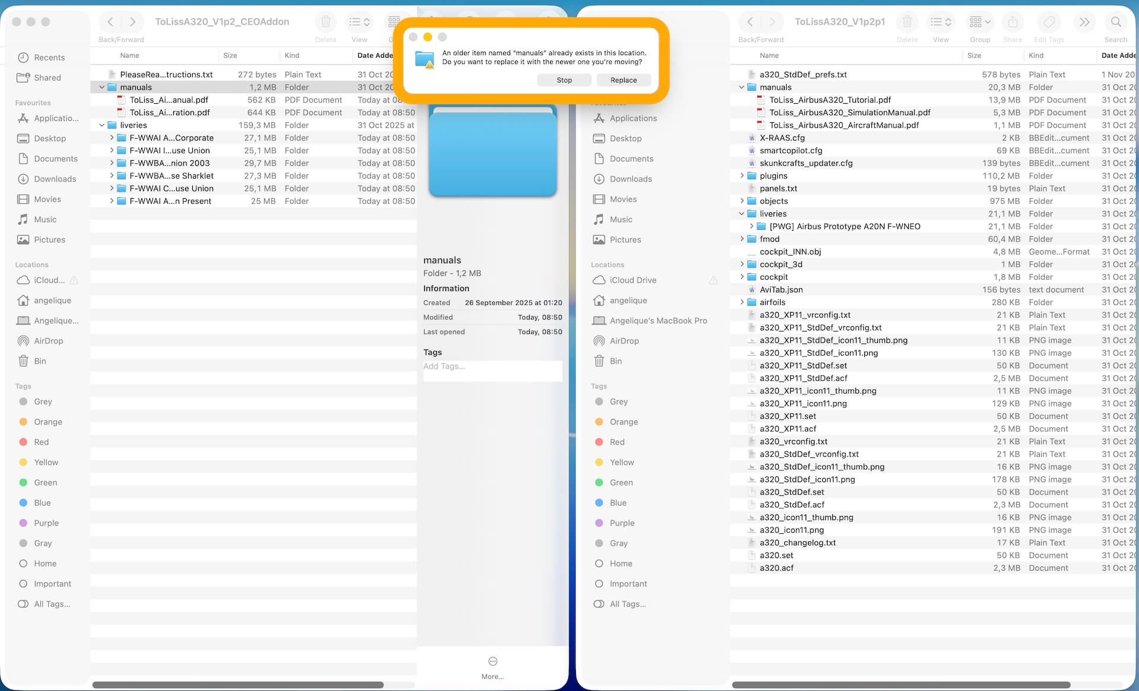This screenshot has width=1139, height=691.
Task: Select the Red tag in left sidebar
Action: pyautogui.click(x=41, y=442)
